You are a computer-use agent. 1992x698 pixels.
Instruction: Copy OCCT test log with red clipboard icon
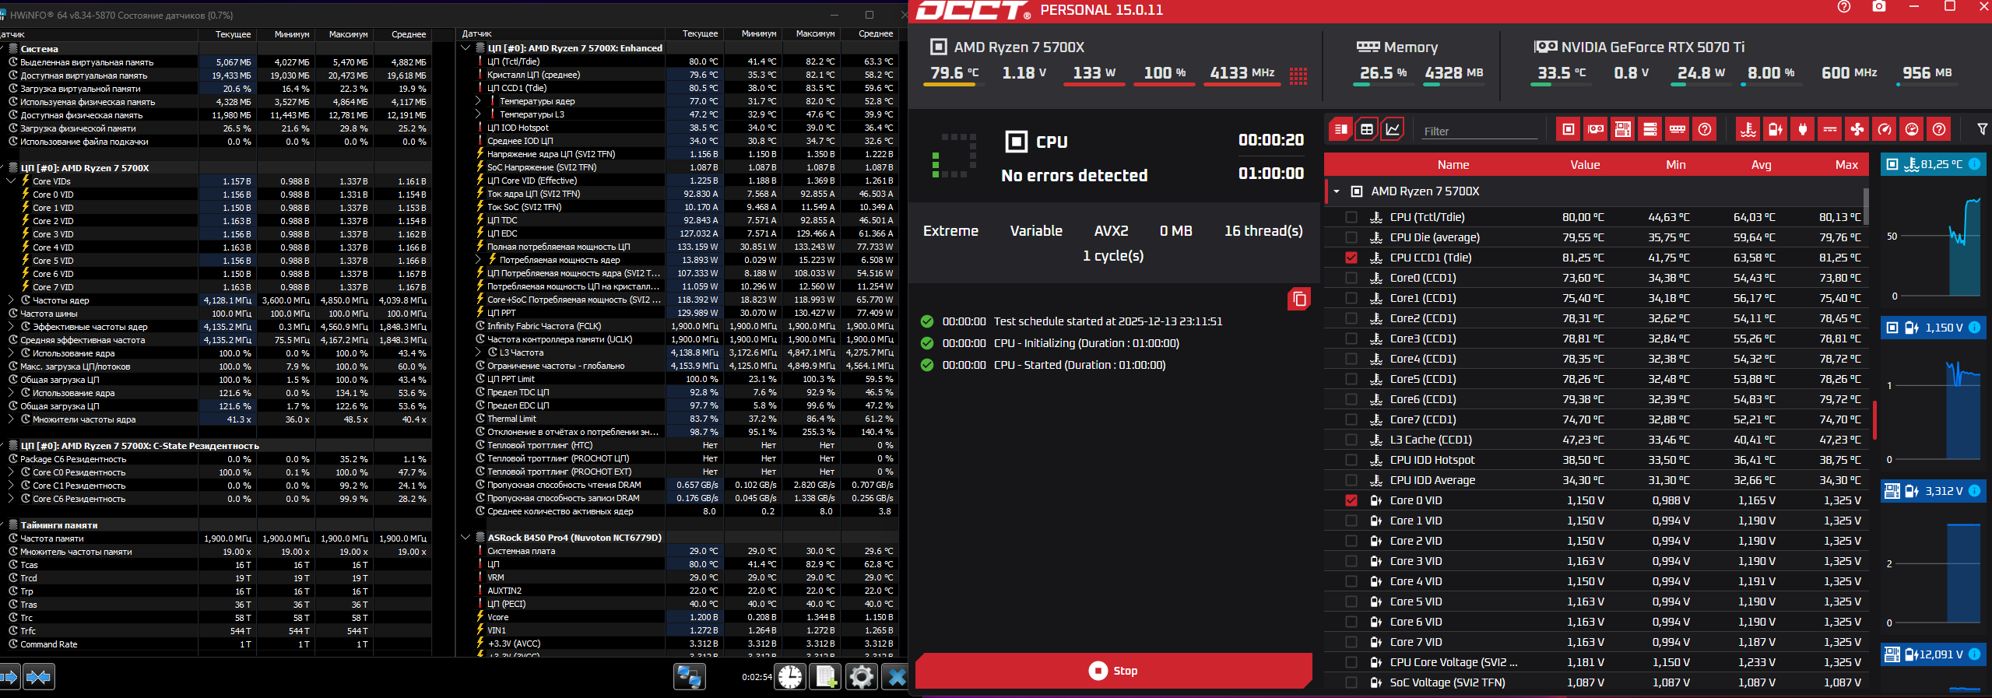1298,299
